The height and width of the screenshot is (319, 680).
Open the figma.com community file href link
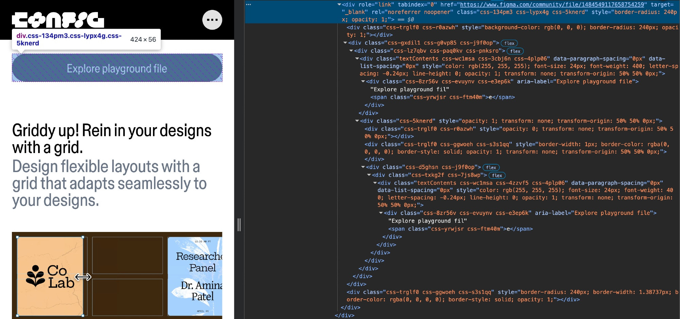click(x=552, y=4)
